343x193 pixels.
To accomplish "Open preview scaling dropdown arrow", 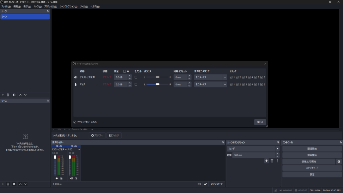I will [92, 129].
